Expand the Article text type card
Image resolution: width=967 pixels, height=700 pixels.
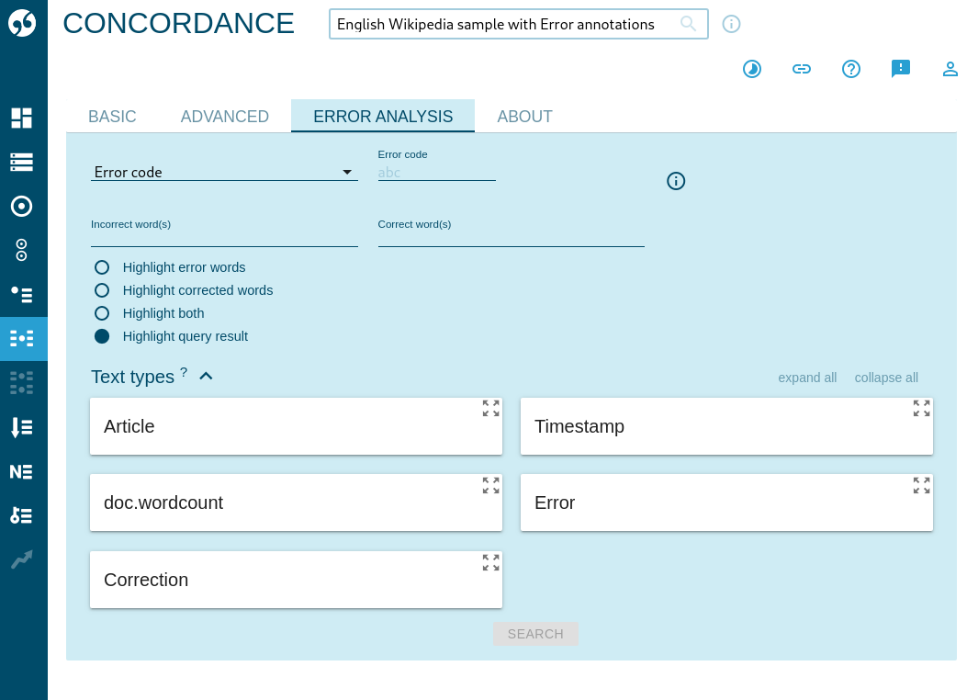click(491, 409)
